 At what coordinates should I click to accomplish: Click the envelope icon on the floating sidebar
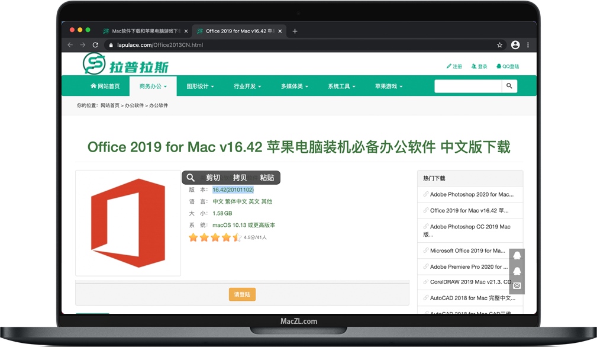pyautogui.click(x=517, y=287)
